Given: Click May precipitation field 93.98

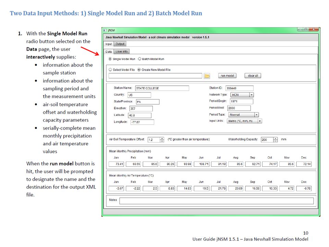Looking at the screenshot, I should (x=184, y=164).
